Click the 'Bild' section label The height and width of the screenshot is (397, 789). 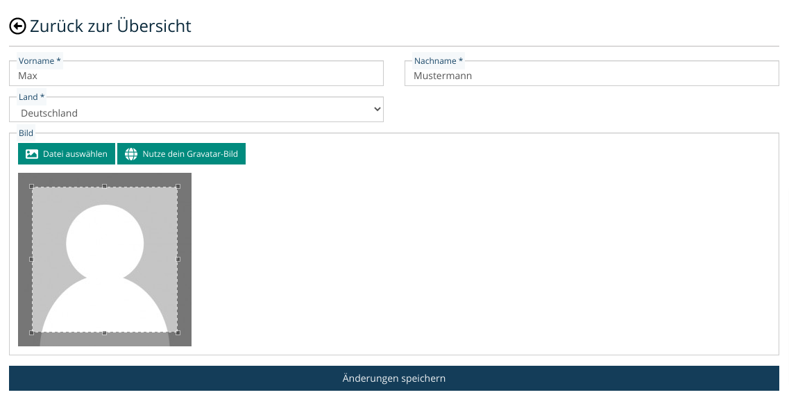point(26,133)
